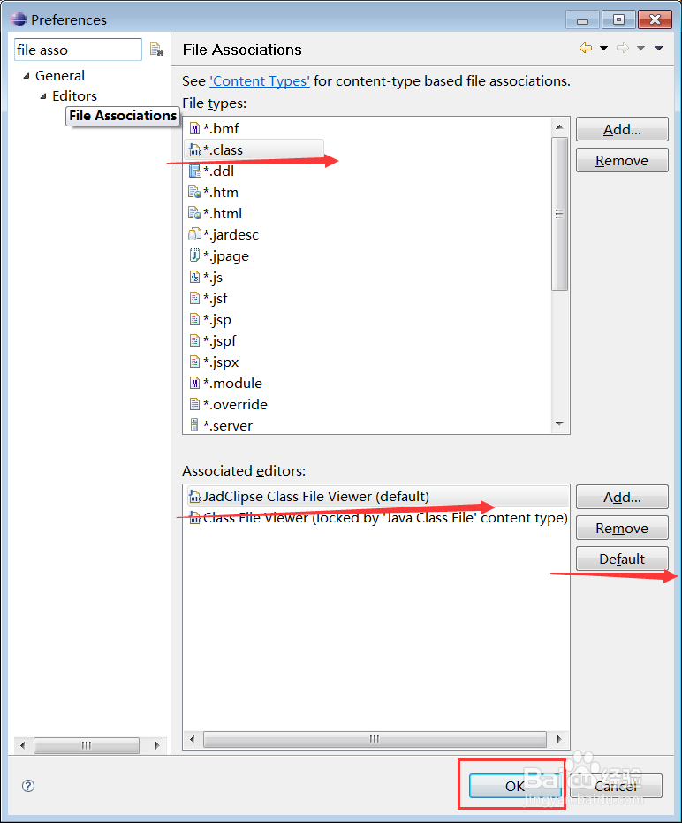Click the Default button
Viewport: 682px width, 823px height.
622,559
